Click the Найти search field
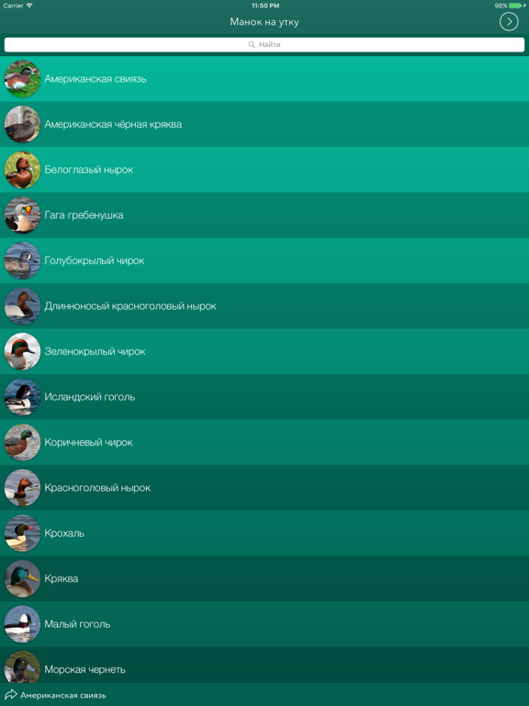Image resolution: width=529 pixels, height=706 pixels. [x=264, y=44]
